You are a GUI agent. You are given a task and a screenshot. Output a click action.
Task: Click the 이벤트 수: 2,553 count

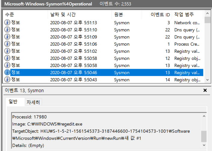115,4
